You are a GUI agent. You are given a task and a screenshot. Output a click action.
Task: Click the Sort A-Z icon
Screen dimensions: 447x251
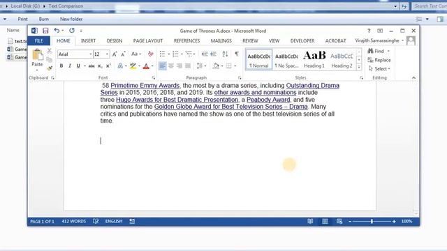(x=225, y=54)
